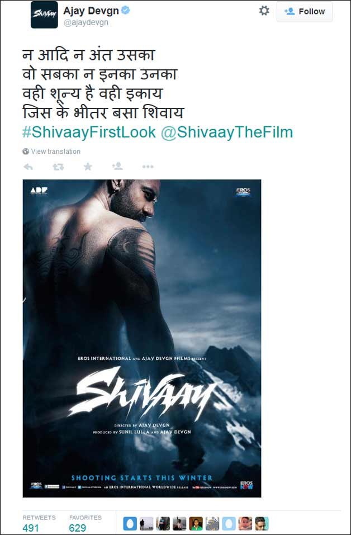Open the Shivaay movie poster image
Image resolution: width=351 pixels, height=535 pixels.
coord(142,338)
